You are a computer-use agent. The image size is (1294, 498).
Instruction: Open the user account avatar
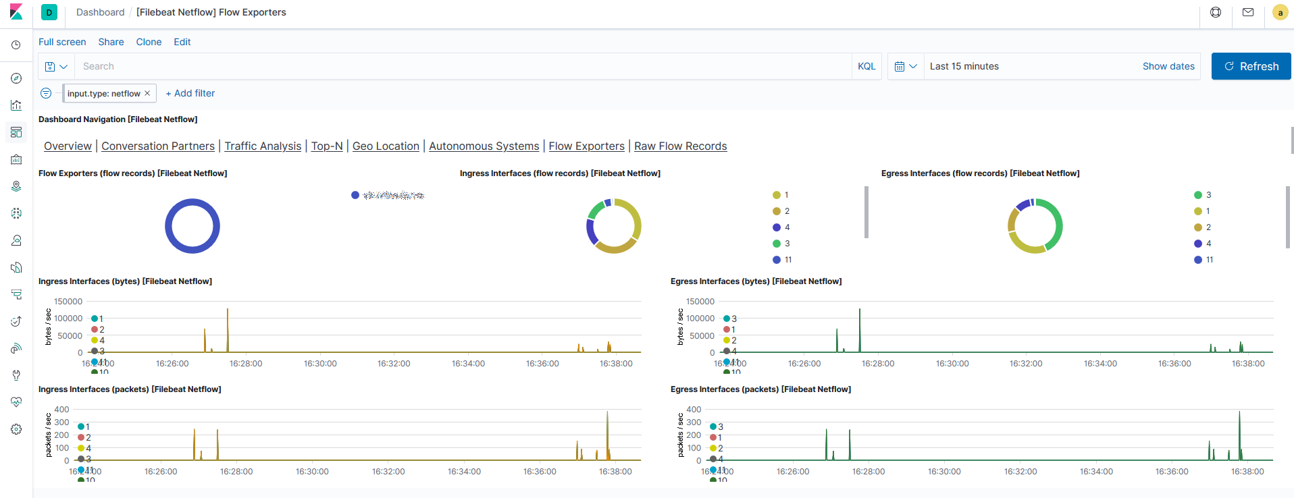click(1280, 12)
